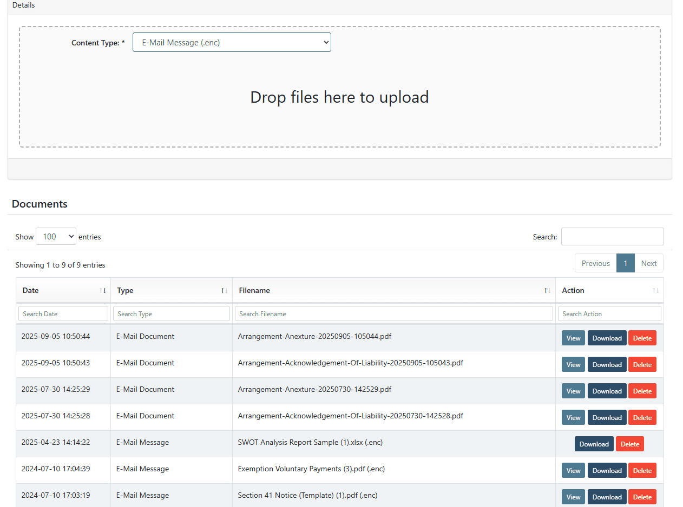Delete Acknowledgement-Of-Liability-20250905-105043.pdf

coord(642,364)
